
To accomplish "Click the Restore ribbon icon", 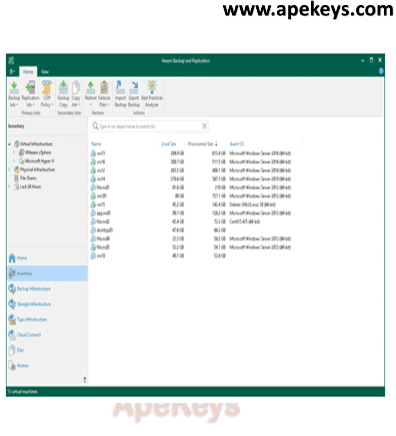I will click(91, 87).
